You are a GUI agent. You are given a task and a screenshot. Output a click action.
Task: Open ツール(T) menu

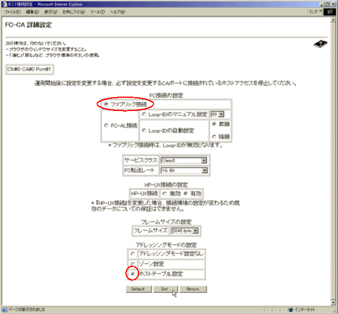(x=98, y=12)
